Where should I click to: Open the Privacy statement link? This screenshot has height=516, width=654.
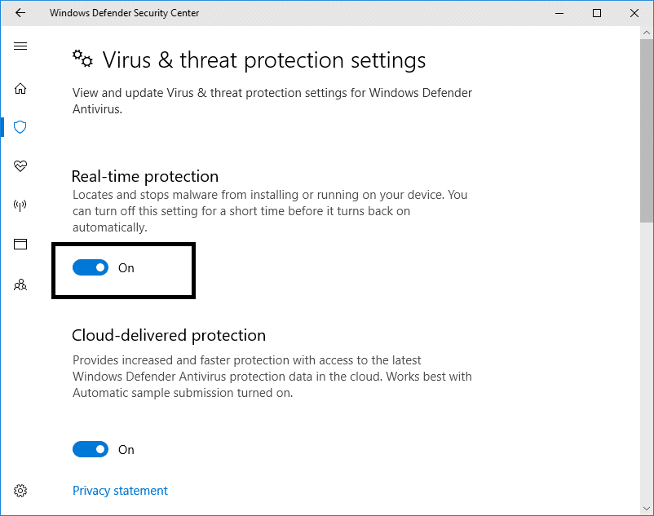[x=120, y=490]
